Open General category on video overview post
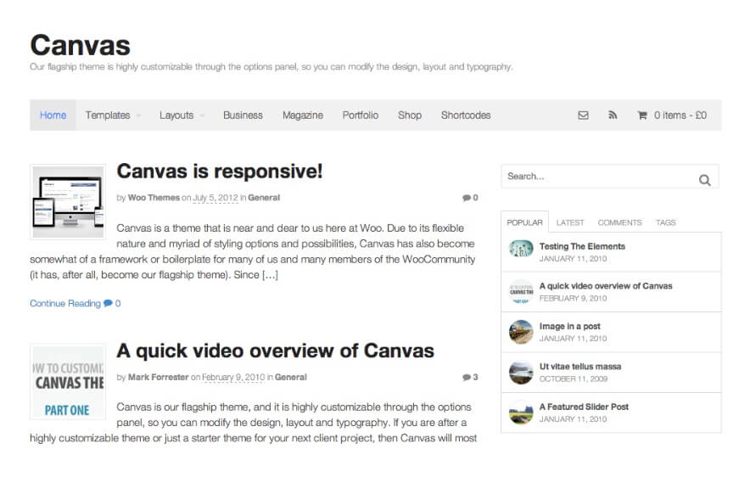739x477 pixels. coord(290,377)
